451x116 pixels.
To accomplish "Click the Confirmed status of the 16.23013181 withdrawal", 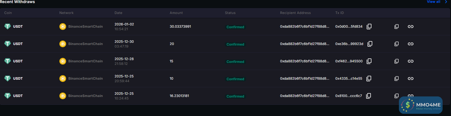I will (x=235, y=96).
